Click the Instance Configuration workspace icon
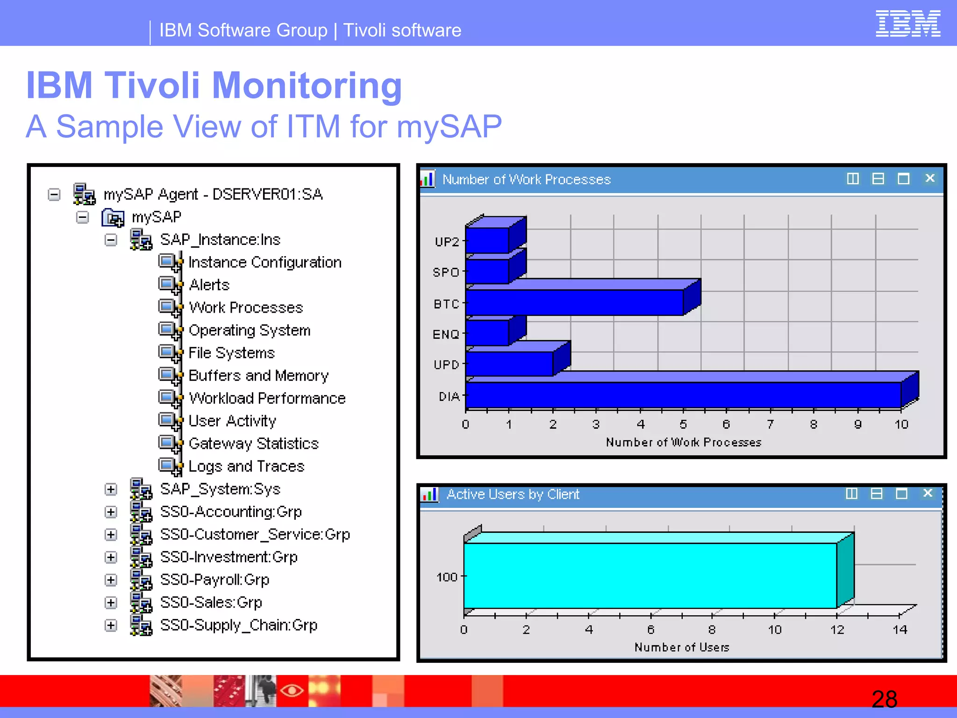 point(171,262)
